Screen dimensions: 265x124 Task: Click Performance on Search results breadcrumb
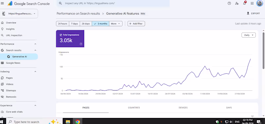(x=78, y=14)
